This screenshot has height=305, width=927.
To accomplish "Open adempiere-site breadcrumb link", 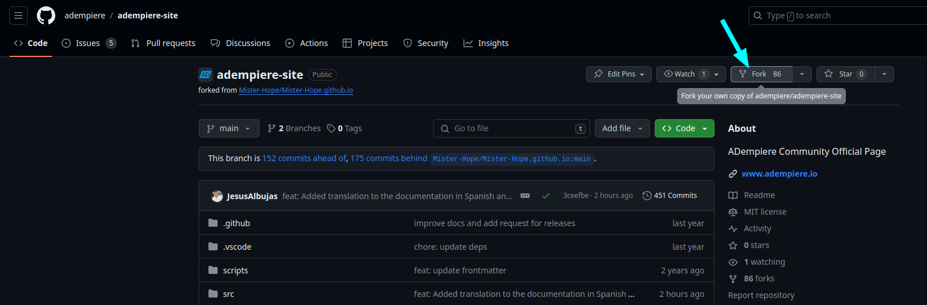I will click(148, 16).
